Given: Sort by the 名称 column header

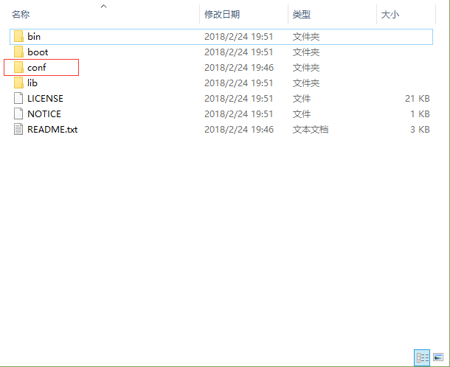Looking at the screenshot, I should pos(21,14).
